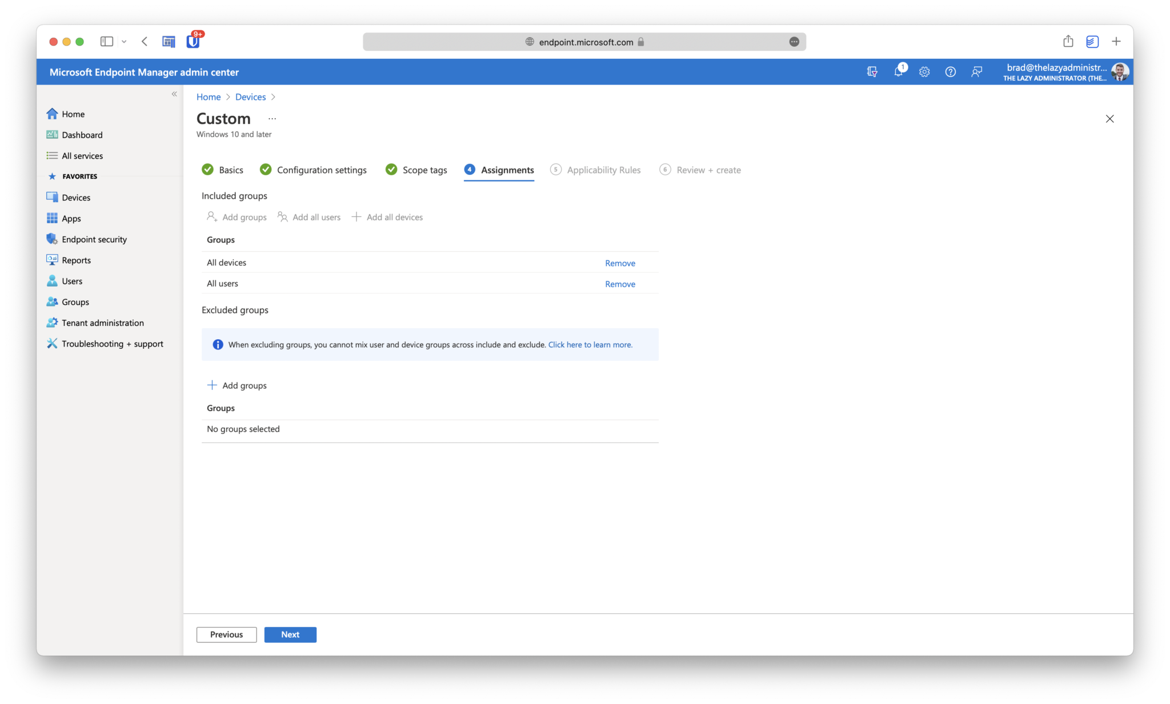1170x704 pixels.
Task: Select the All users row
Action: click(x=430, y=284)
